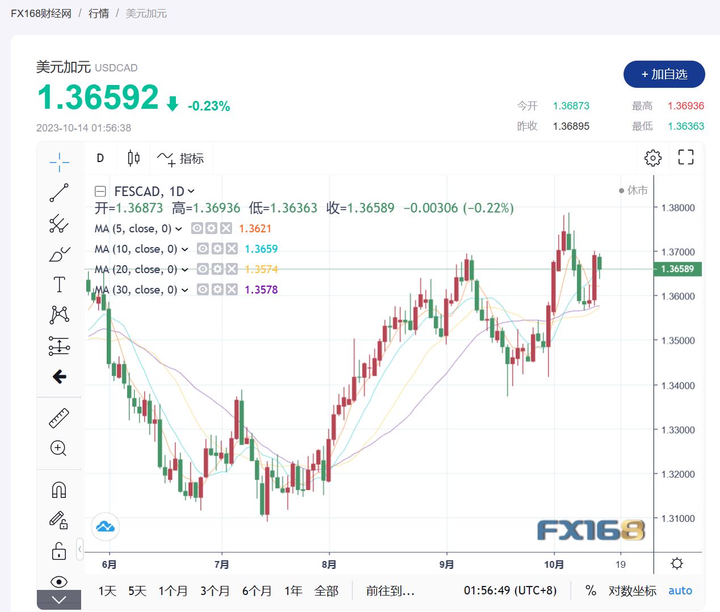
Task: Select the brush drawing tool
Action: tap(58, 253)
